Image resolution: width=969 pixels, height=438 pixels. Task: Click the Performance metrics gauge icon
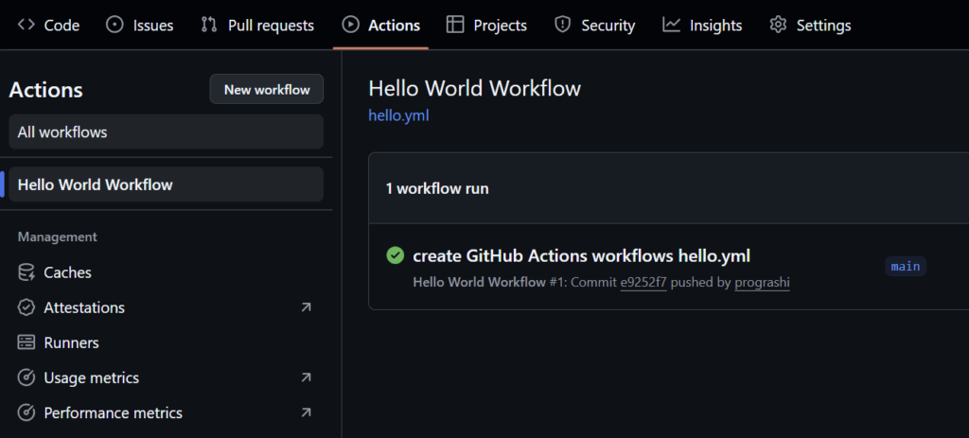tap(26, 413)
